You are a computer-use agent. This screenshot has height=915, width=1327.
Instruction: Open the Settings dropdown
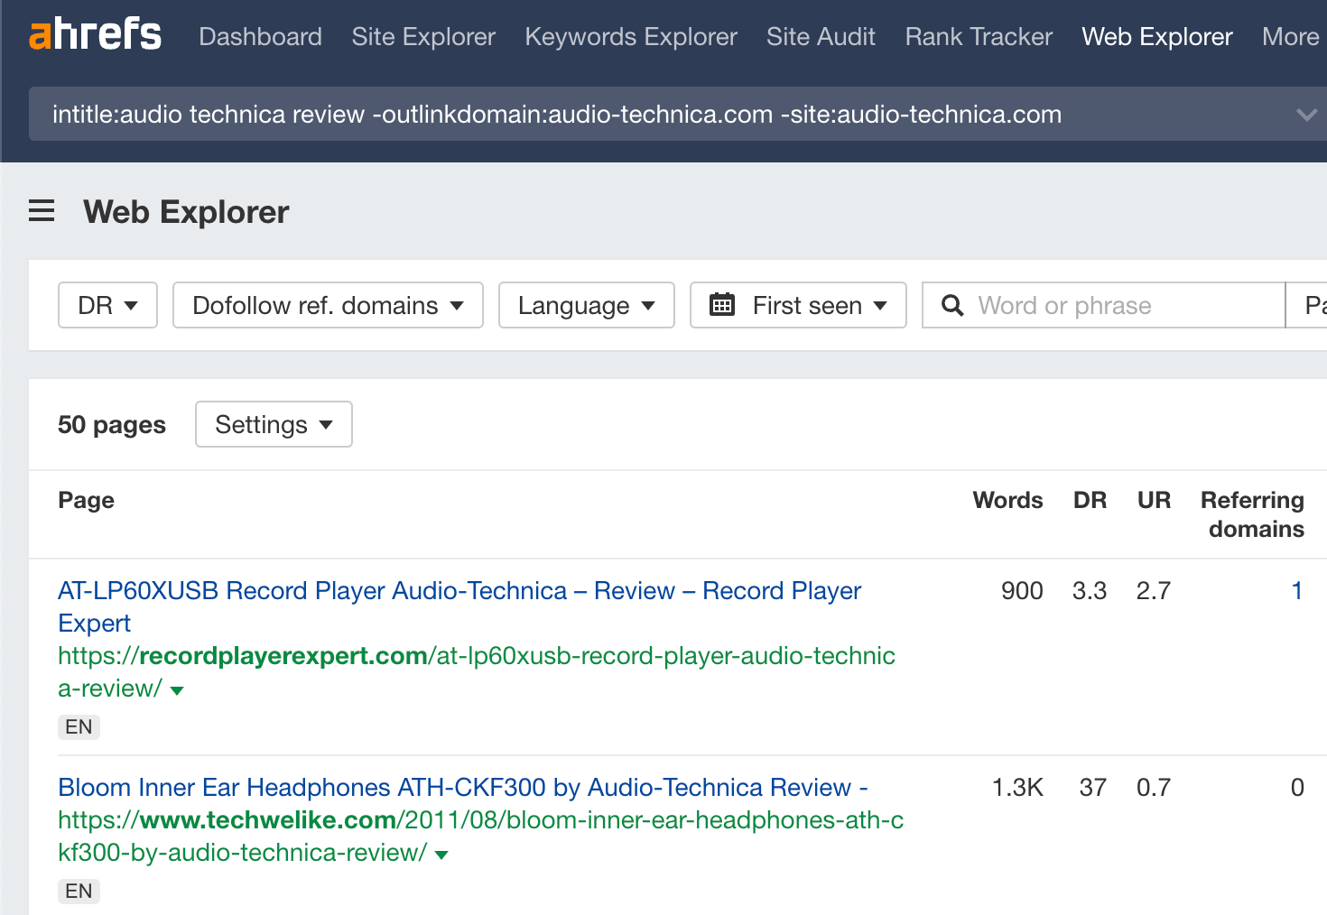274,424
